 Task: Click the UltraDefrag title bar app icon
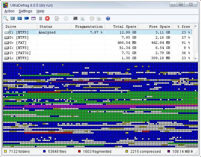click(x=5, y=5)
